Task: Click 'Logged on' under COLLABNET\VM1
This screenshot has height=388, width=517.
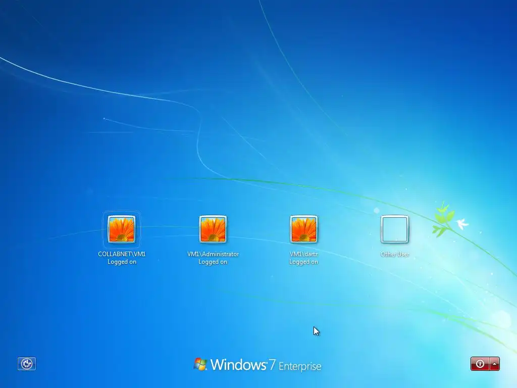Action: [122, 262]
